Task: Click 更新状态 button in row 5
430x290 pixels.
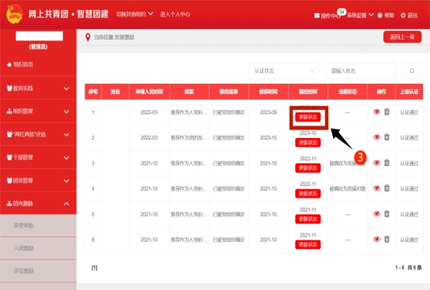Action: (308, 219)
